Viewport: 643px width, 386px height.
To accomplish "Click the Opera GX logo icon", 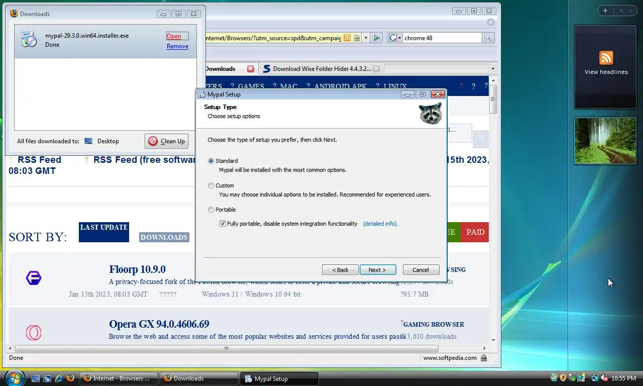I will pyautogui.click(x=34, y=333).
